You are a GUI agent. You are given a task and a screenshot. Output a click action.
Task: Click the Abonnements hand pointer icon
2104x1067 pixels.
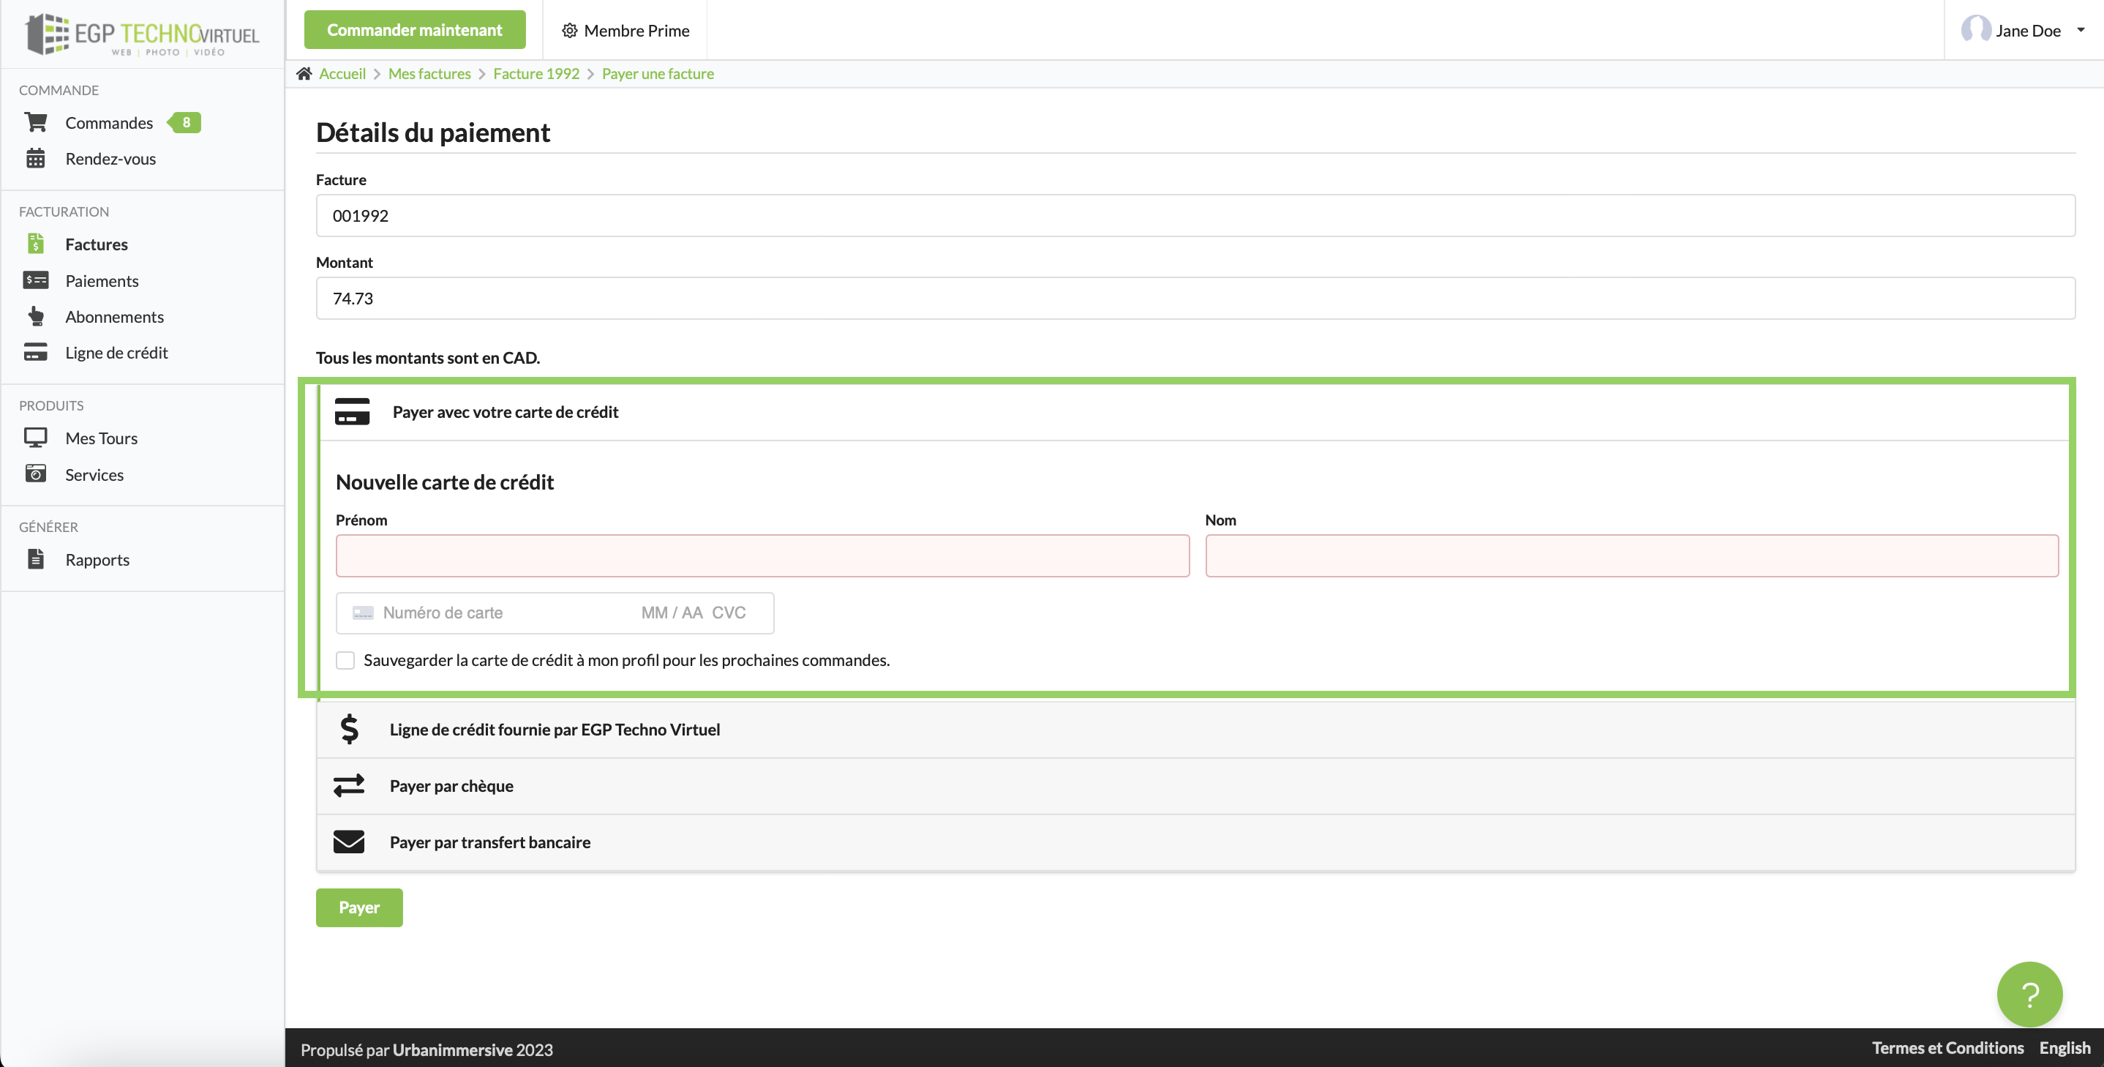click(x=35, y=316)
